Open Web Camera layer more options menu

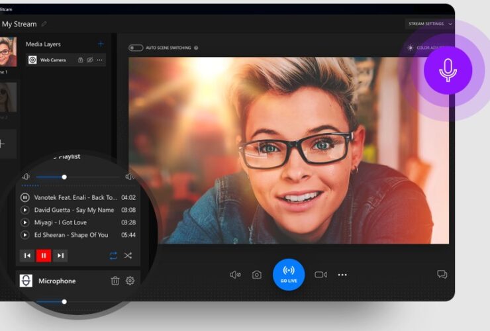point(100,60)
